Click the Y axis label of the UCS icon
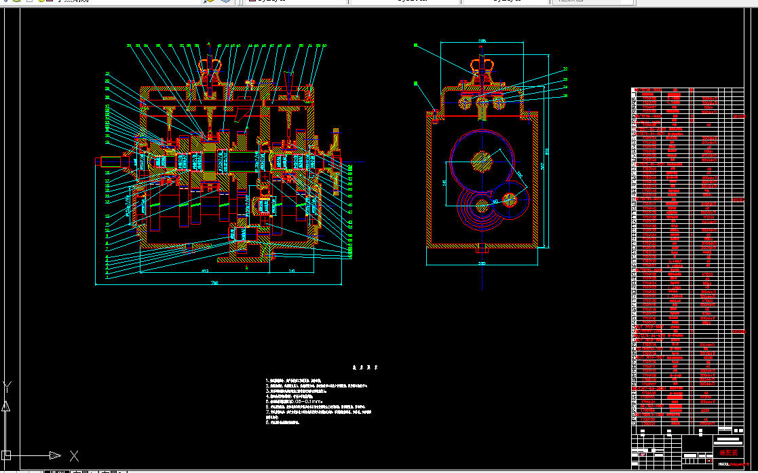The width and height of the screenshot is (758, 473). (7, 387)
